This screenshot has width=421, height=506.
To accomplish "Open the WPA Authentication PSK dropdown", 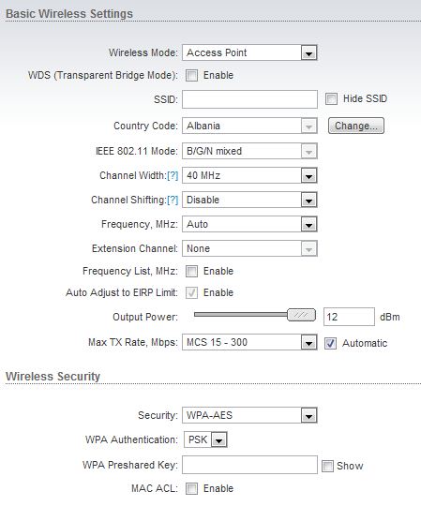I will (x=205, y=439).
